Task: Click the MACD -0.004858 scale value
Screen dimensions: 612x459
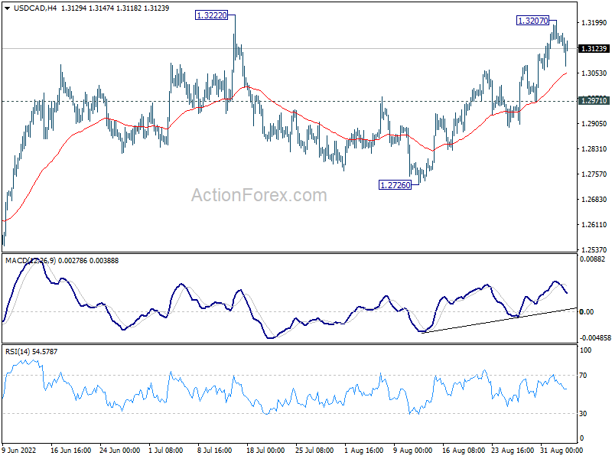Action: [595, 338]
